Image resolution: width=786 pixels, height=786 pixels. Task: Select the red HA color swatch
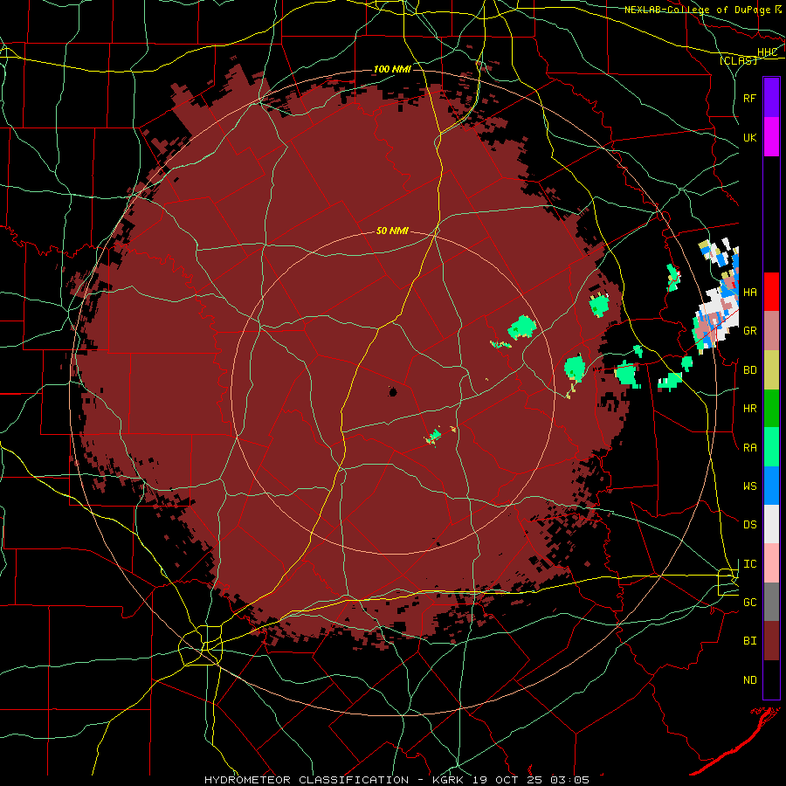pos(771,292)
